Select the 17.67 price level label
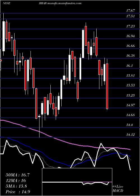The height and width of the screenshot is (196, 140). 130,11
